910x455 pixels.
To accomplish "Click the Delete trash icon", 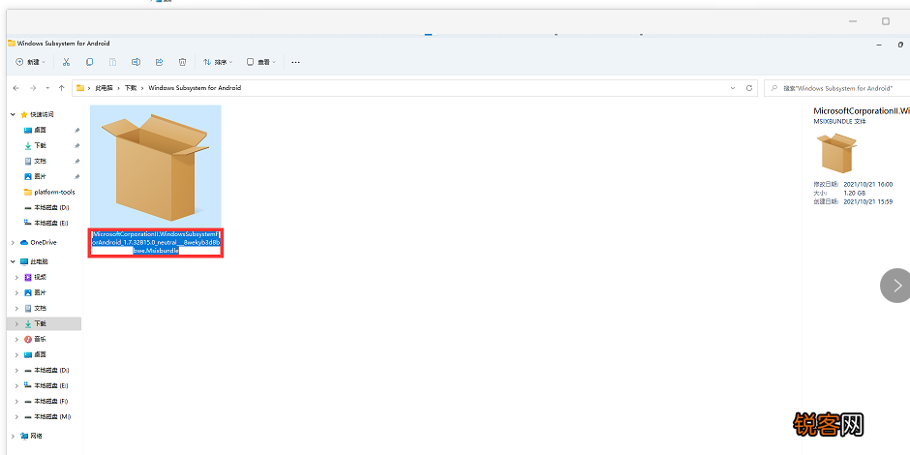I will tap(182, 62).
